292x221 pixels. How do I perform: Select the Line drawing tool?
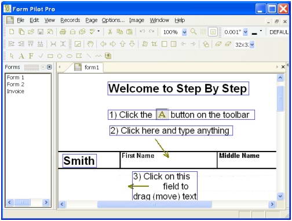[x=89, y=56]
